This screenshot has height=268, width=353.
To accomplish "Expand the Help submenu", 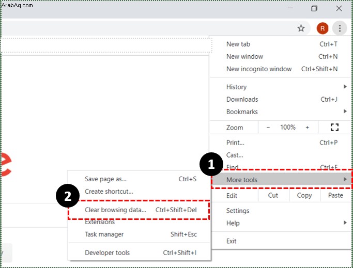I will 281,223.
